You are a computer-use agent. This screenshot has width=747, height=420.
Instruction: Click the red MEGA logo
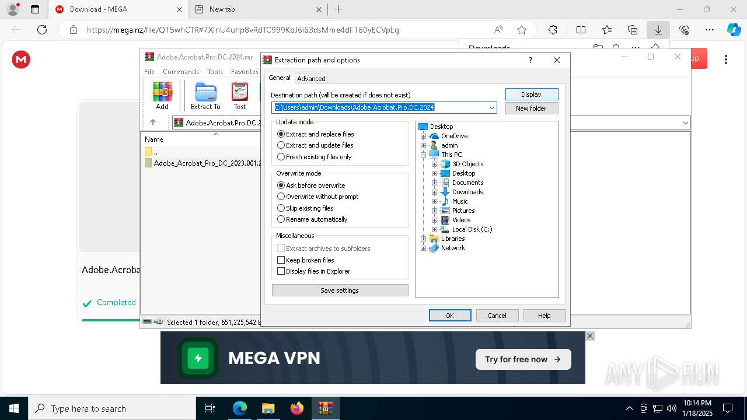coord(21,60)
